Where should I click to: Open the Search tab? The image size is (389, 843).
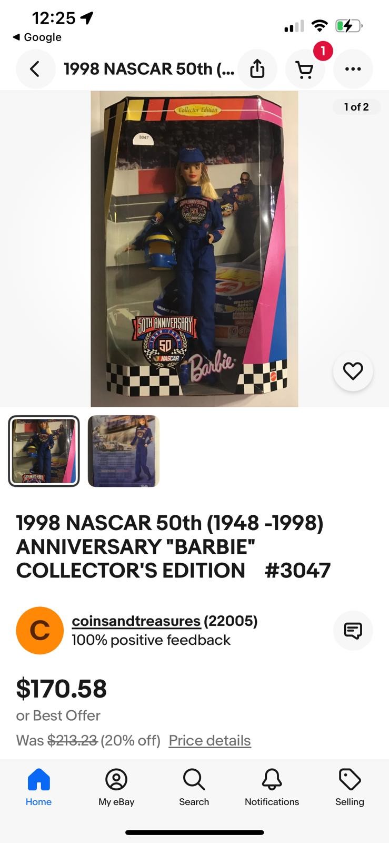click(194, 787)
